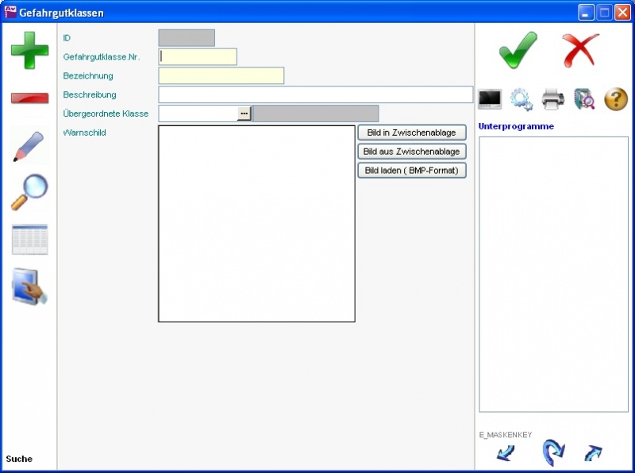Confirm with the green checkmark icon
Image resolution: width=635 pixels, height=473 pixels.
tap(518, 50)
